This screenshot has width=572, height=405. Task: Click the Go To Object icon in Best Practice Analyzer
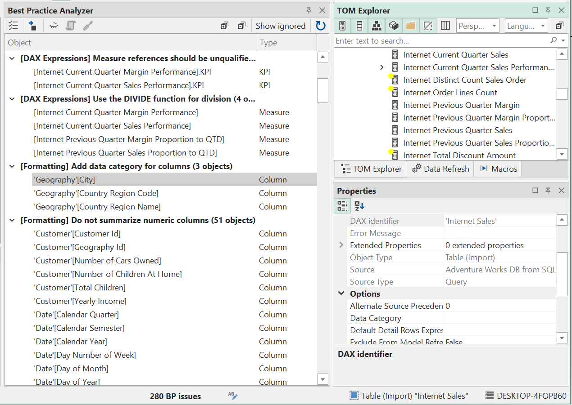click(x=32, y=26)
